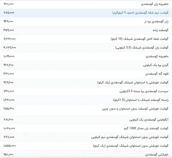This screenshot has width=172, height=158.
Task: Select 'گوشت خورشتی گوسفند بدون استخوان و بدون چربی'
Action: 135,109
